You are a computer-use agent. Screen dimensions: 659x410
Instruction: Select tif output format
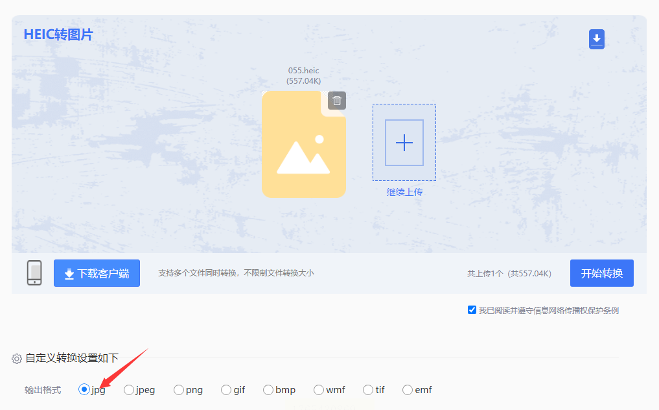tap(368, 390)
